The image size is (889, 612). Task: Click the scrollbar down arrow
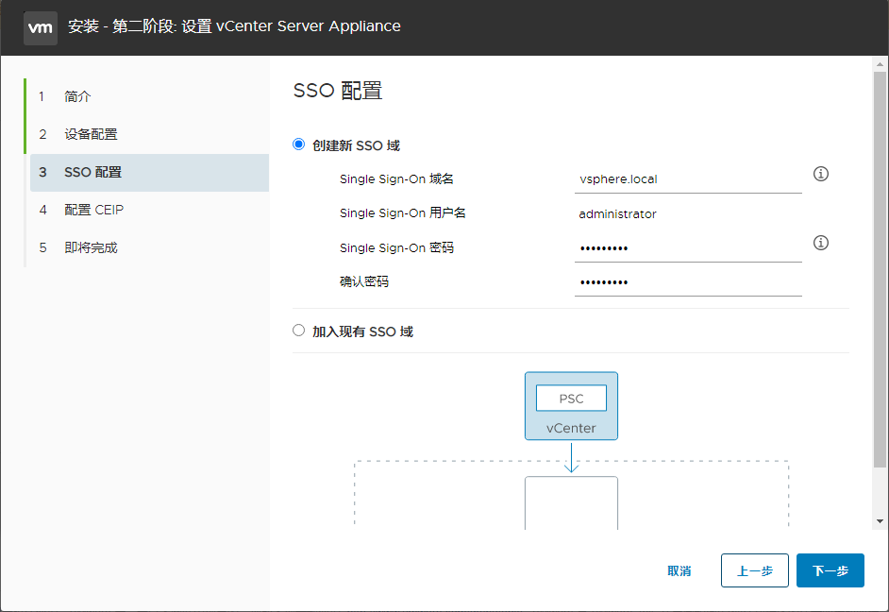click(x=880, y=521)
